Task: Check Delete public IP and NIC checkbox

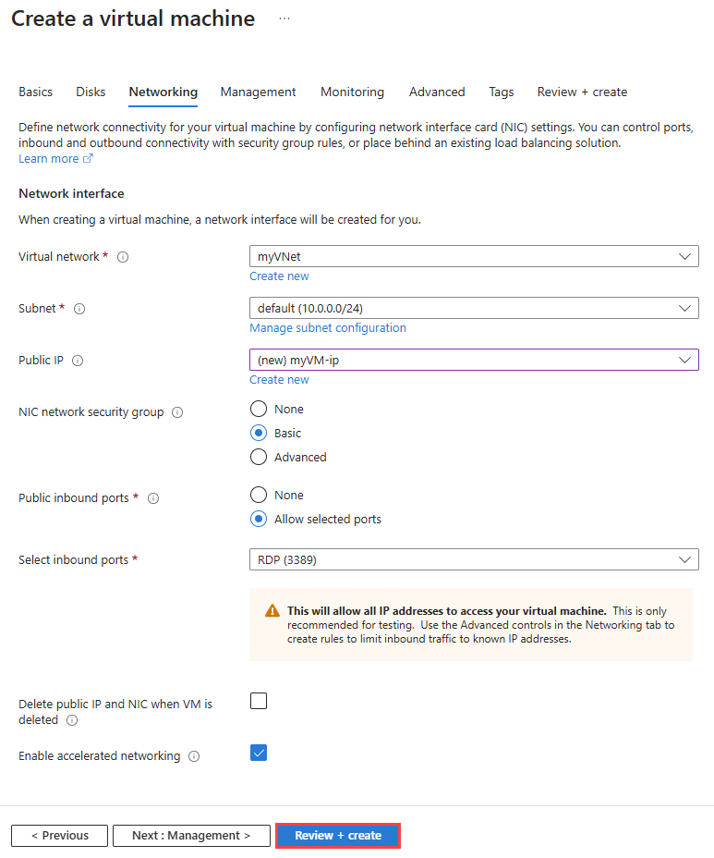Action: (259, 701)
